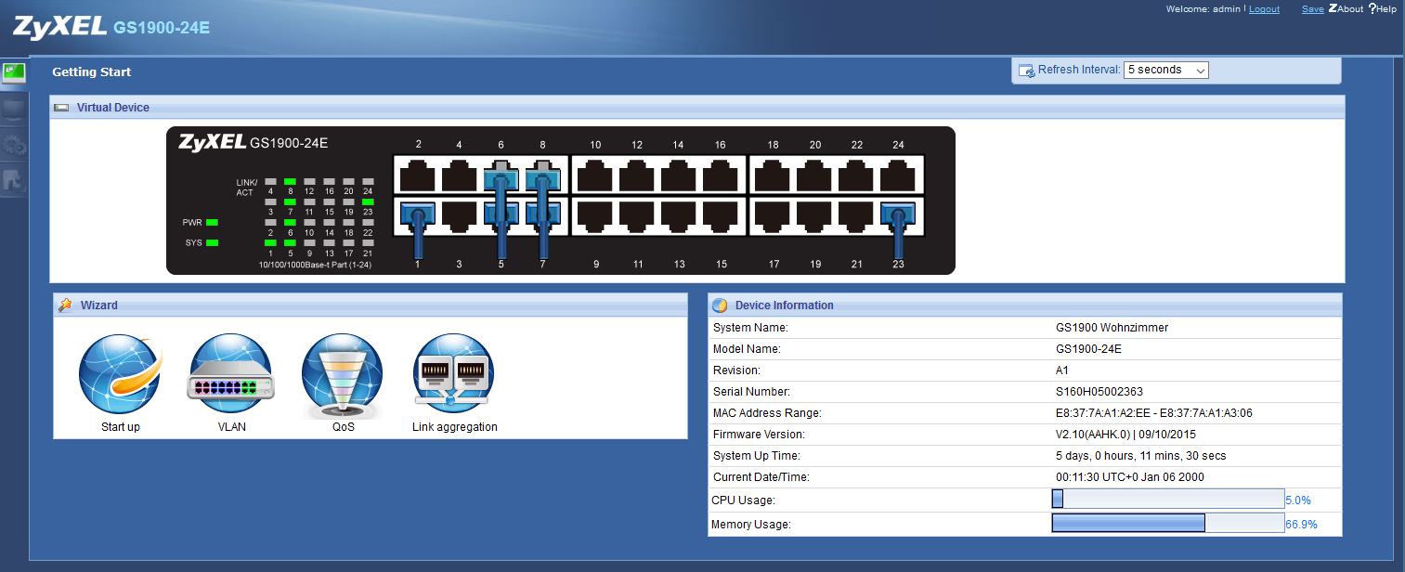Click the ZyXEL GS1900-24E header logo
This screenshot has width=1405, height=572.
pos(111,27)
